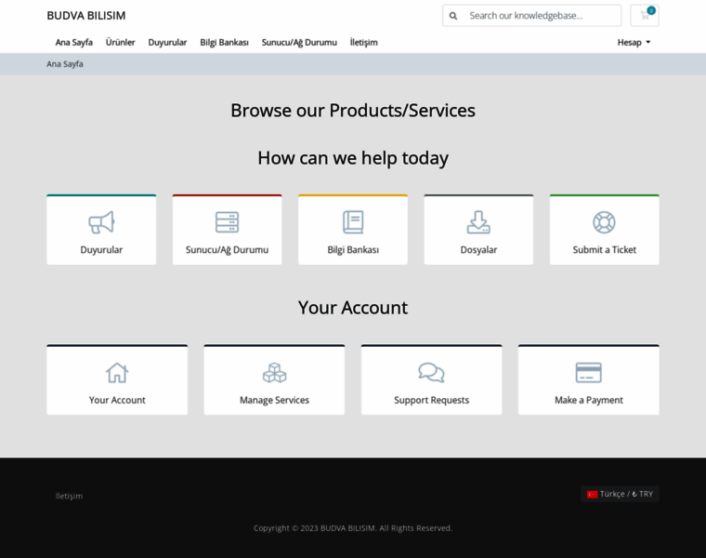Image resolution: width=706 pixels, height=558 pixels.
Task: Click the Bilgi Bankası book icon
Action: [353, 222]
